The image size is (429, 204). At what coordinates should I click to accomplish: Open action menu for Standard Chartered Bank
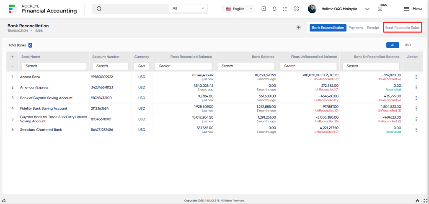[x=416, y=129]
